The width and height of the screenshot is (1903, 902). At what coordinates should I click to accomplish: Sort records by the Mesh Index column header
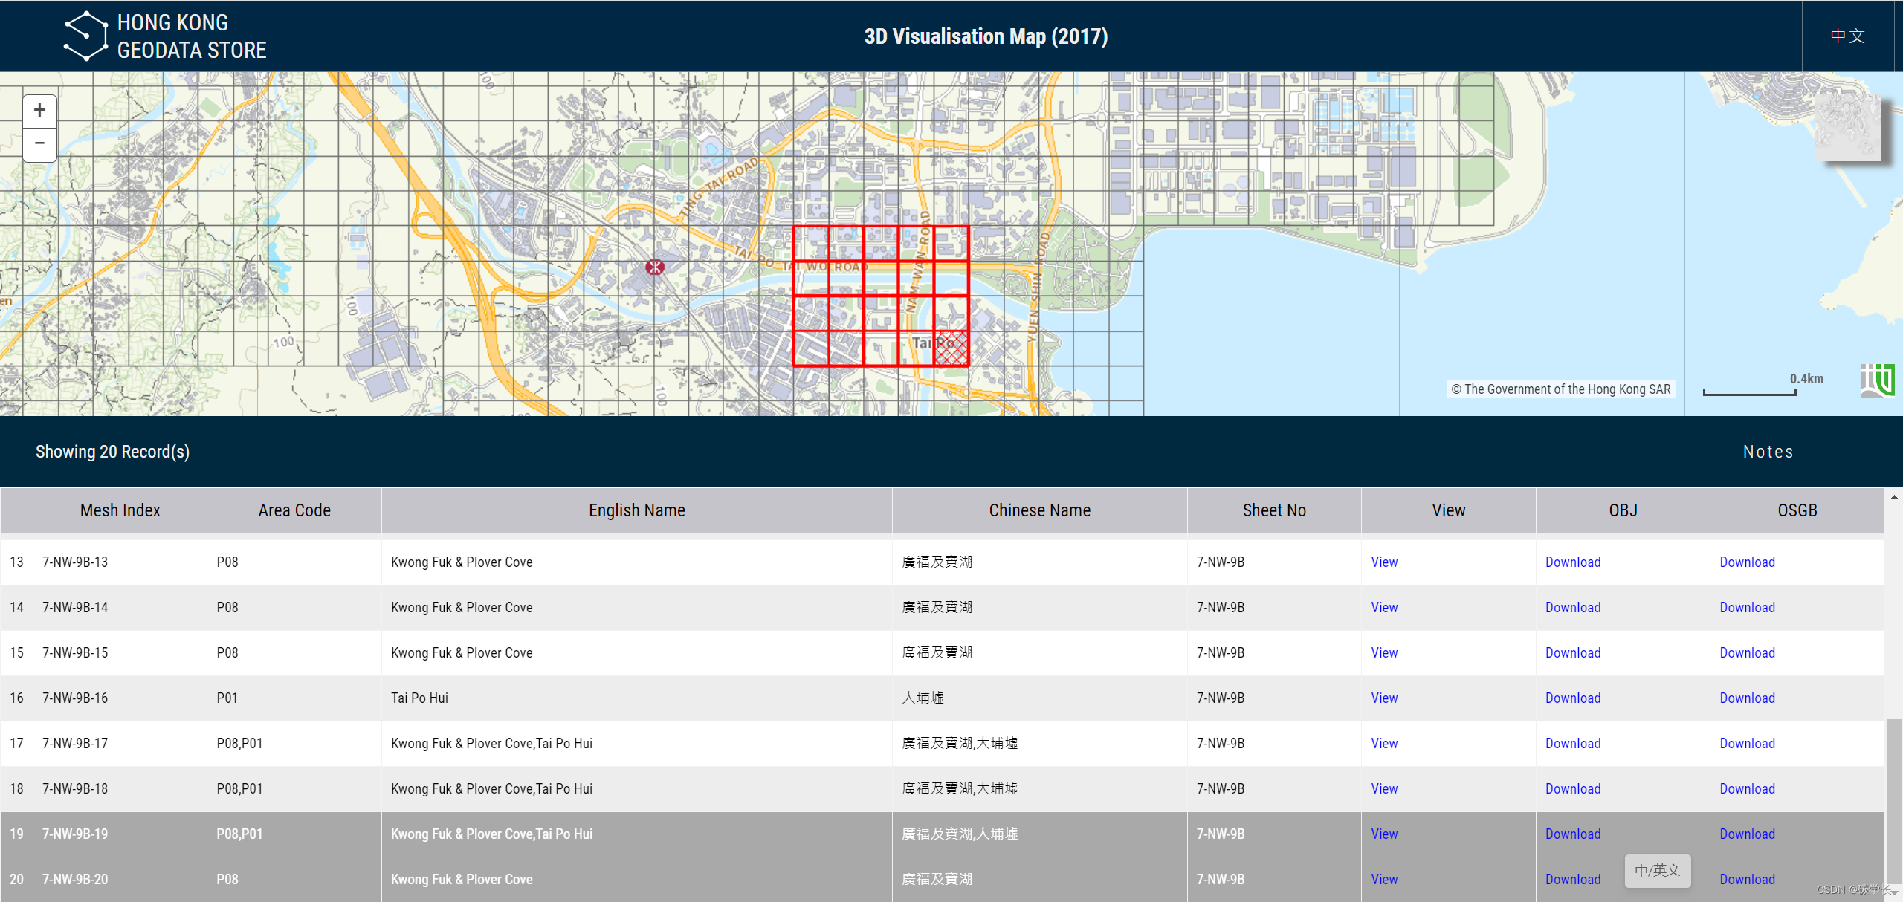click(120, 510)
